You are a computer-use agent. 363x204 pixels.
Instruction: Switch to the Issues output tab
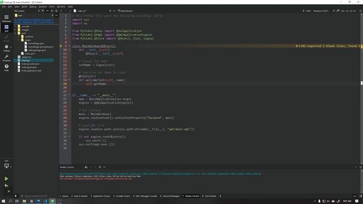(64, 196)
